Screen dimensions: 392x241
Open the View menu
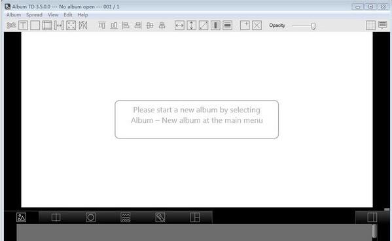pyautogui.click(x=53, y=15)
